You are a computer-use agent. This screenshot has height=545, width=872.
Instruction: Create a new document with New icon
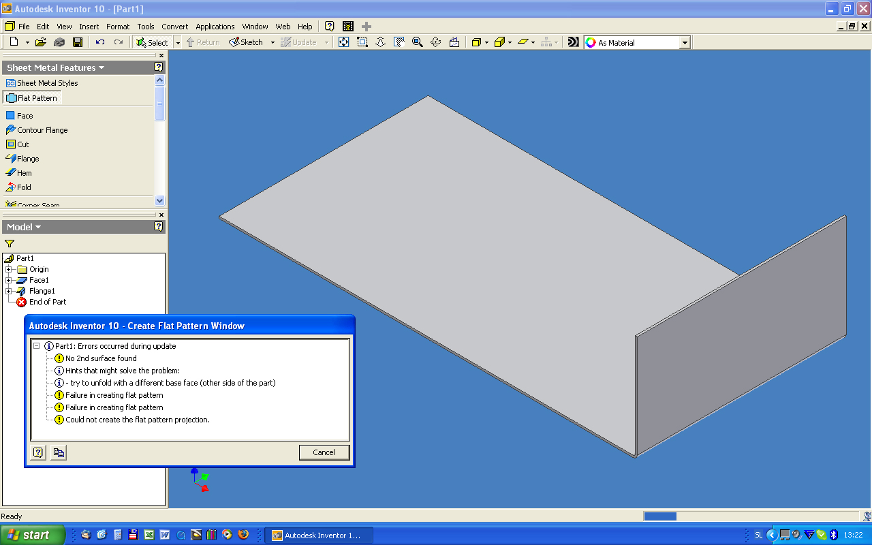point(14,42)
